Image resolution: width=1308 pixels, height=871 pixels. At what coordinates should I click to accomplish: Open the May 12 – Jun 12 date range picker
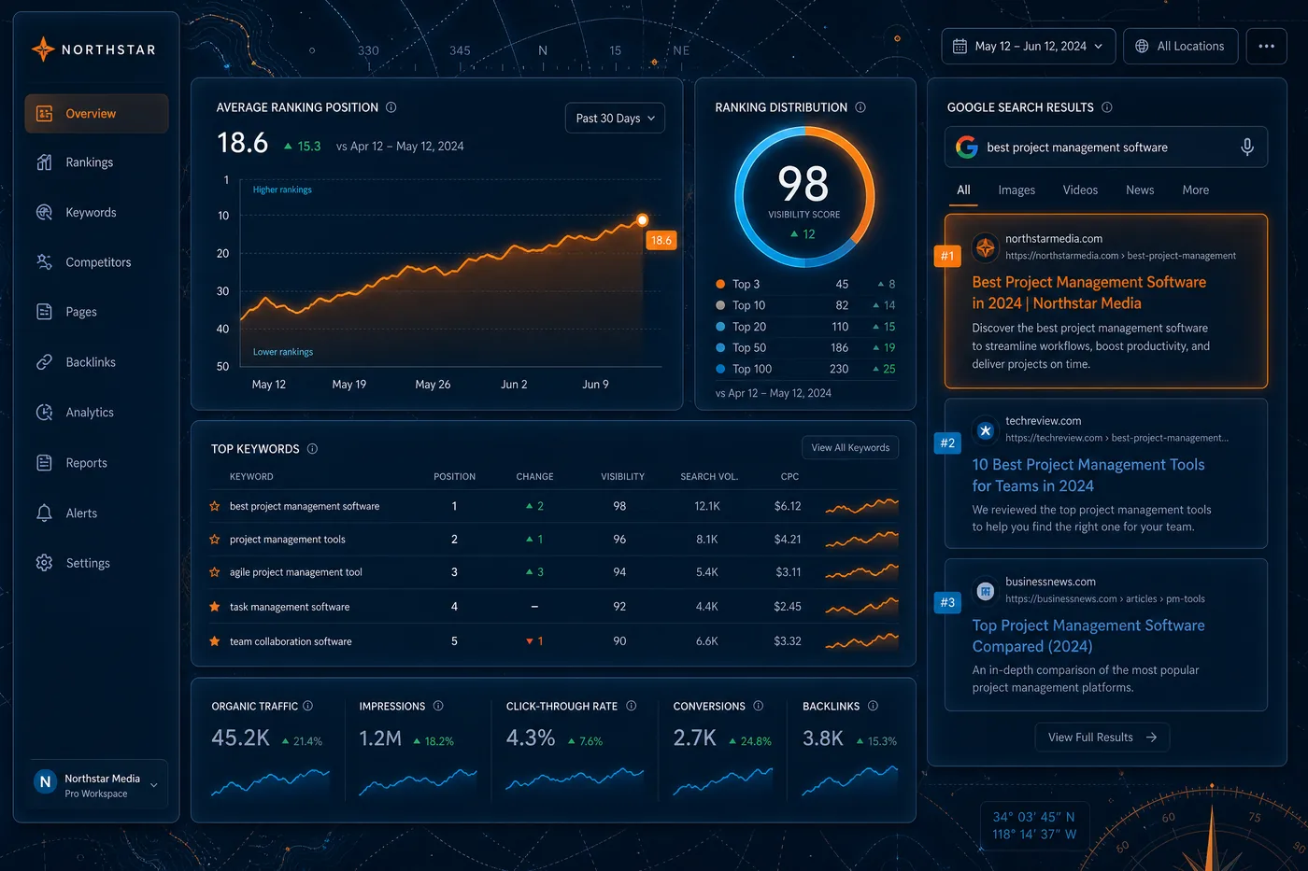click(x=1028, y=46)
